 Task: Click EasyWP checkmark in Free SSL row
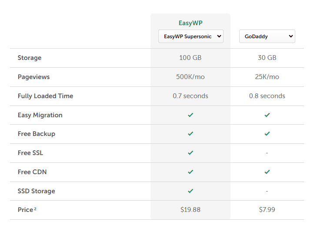click(x=190, y=153)
